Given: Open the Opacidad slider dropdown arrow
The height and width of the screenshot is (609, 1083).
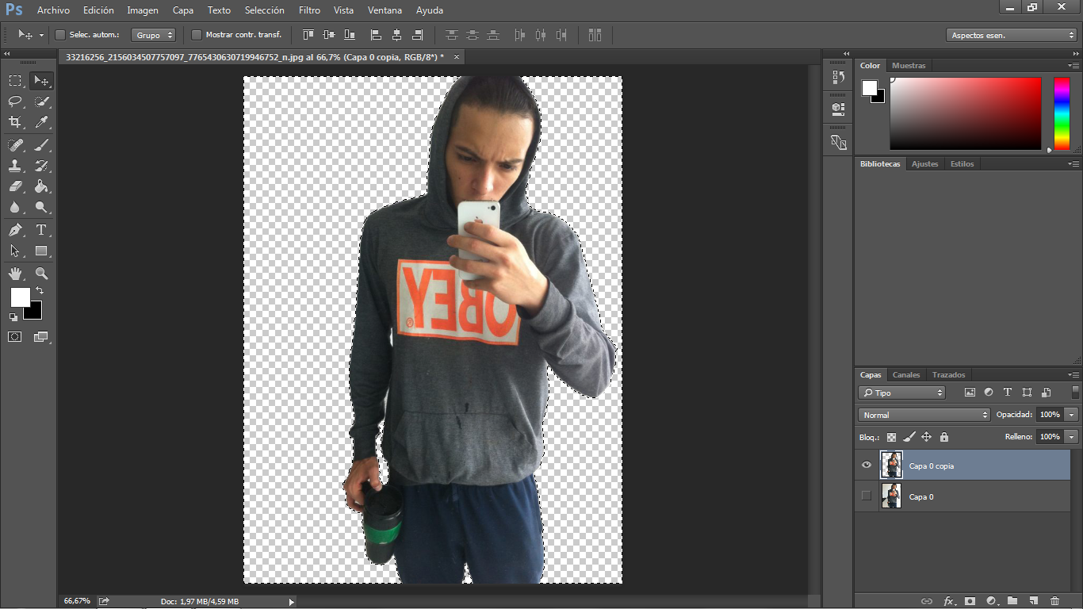Looking at the screenshot, I should pyautogui.click(x=1072, y=415).
